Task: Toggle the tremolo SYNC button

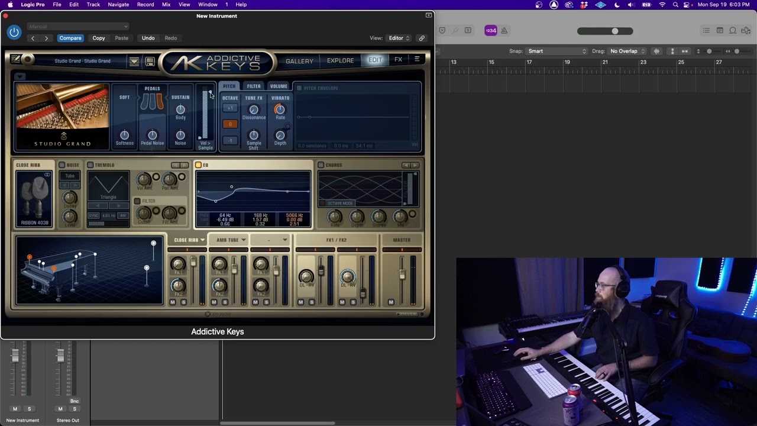Action: [93, 216]
